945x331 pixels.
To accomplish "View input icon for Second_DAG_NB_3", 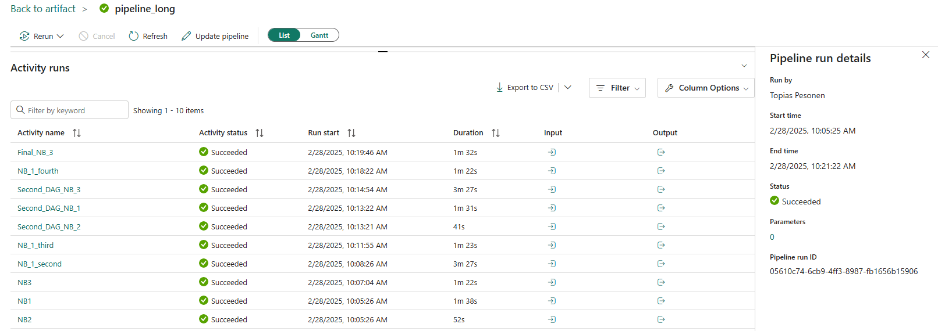I will coord(552,189).
